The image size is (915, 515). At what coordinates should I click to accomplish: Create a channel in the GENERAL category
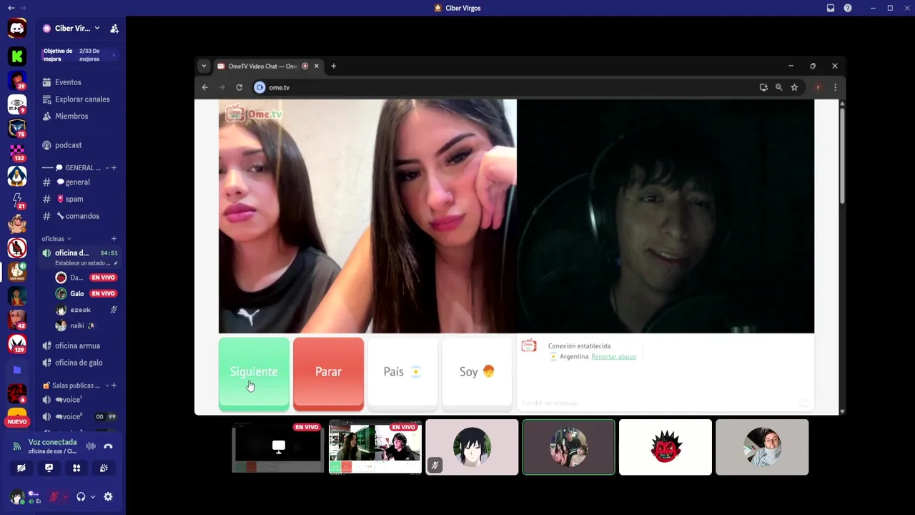[114, 168]
